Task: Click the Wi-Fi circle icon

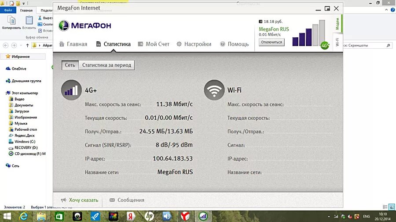Action: click(x=214, y=90)
